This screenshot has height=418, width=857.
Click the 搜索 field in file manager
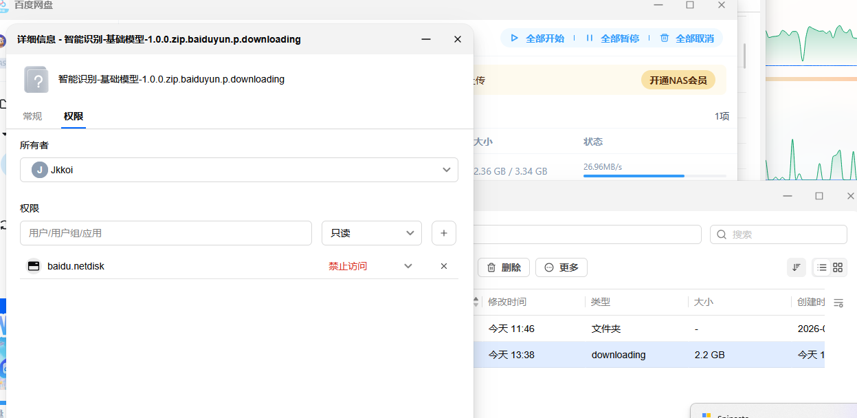pos(779,234)
